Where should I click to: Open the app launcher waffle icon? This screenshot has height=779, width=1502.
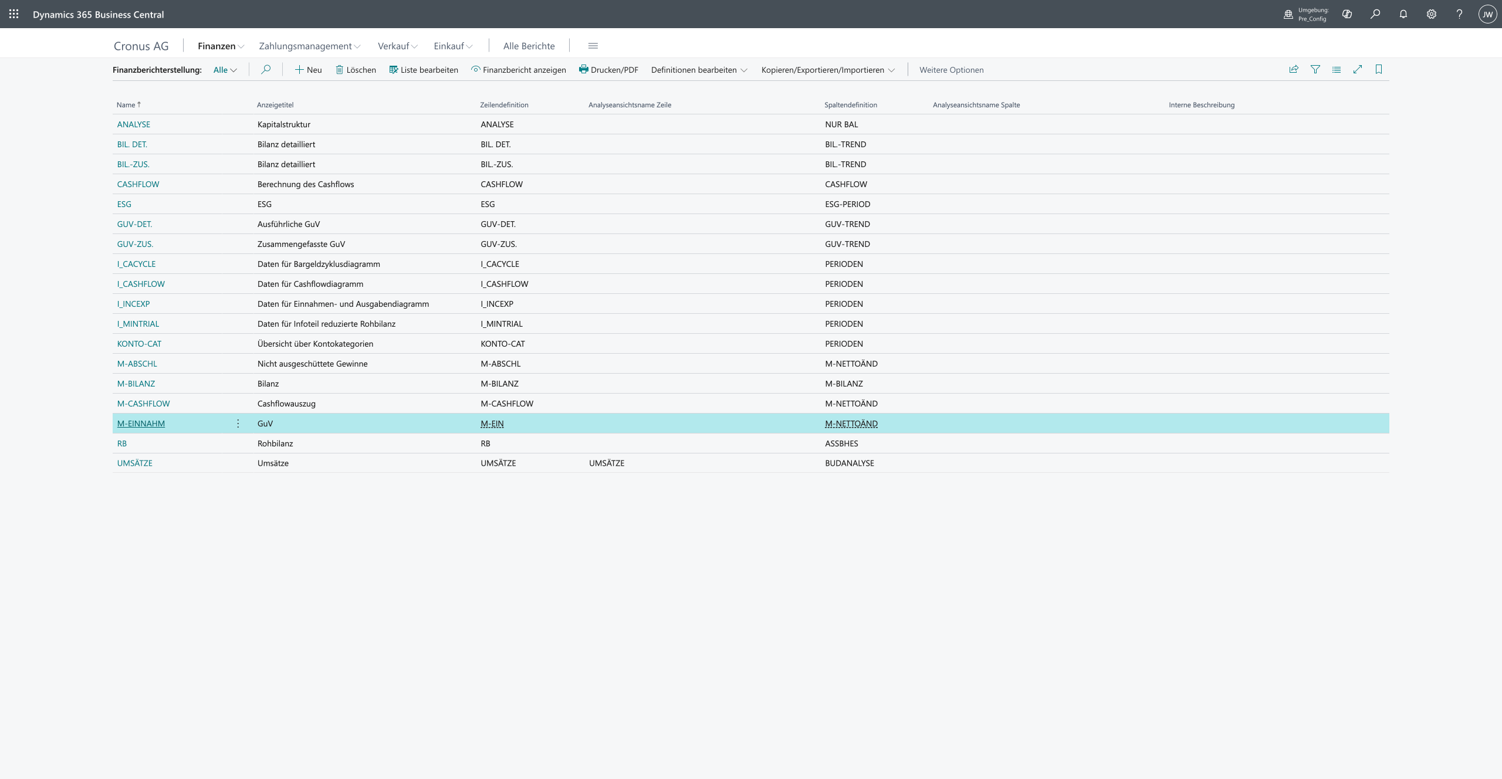14,14
